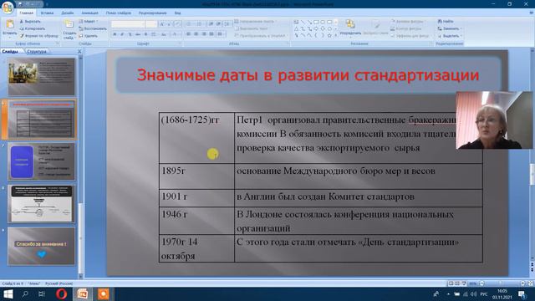Switch to Показ слайдов ribbon tab
The width and height of the screenshot is (535, 301).
pos(119,13)
